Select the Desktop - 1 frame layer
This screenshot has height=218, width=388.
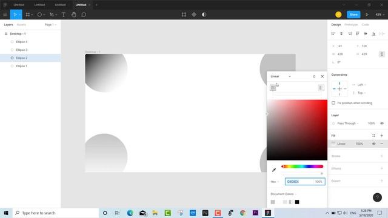click(x=30, y=34)
